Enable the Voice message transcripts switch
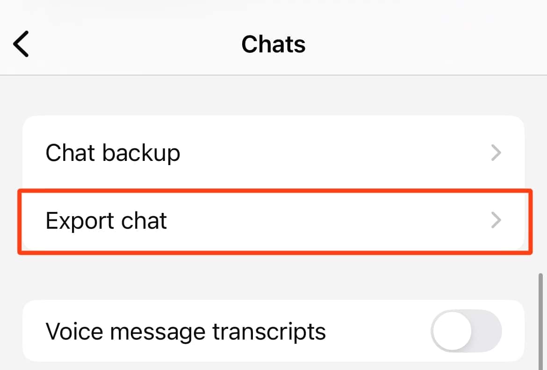Screen dimensions: 547x370 click(x=466, y=332)
